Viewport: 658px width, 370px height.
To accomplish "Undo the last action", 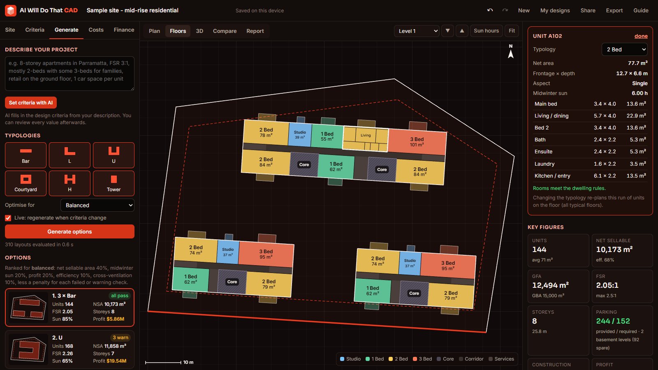I will click(490, 10).
